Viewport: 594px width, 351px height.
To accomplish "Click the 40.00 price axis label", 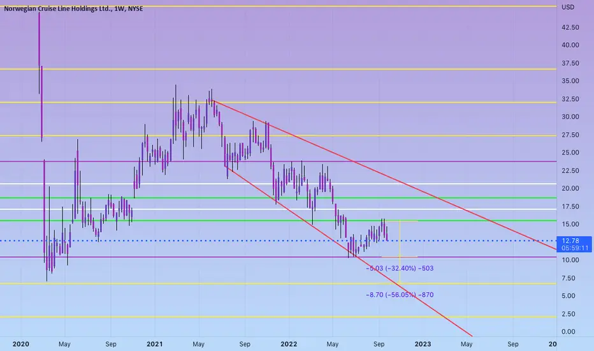I will [x=570, y=45].
